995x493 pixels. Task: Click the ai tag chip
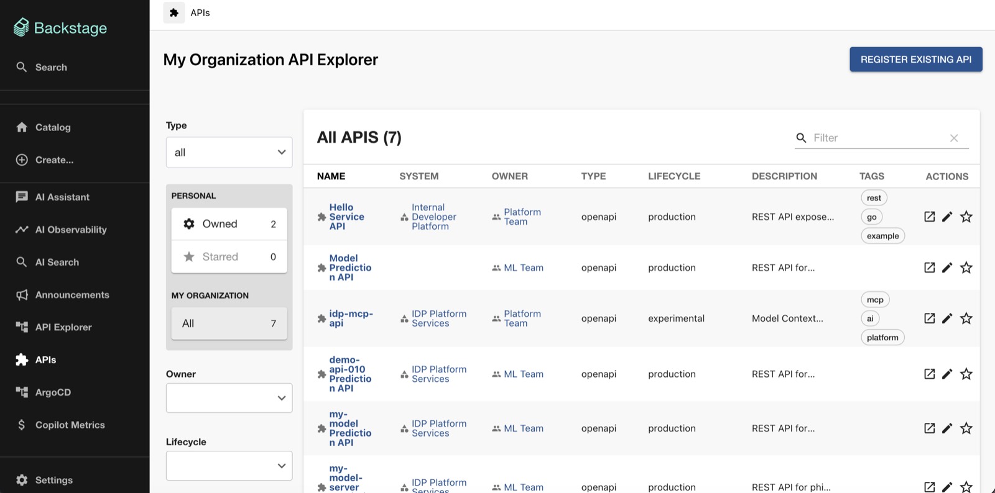point(870,319)
